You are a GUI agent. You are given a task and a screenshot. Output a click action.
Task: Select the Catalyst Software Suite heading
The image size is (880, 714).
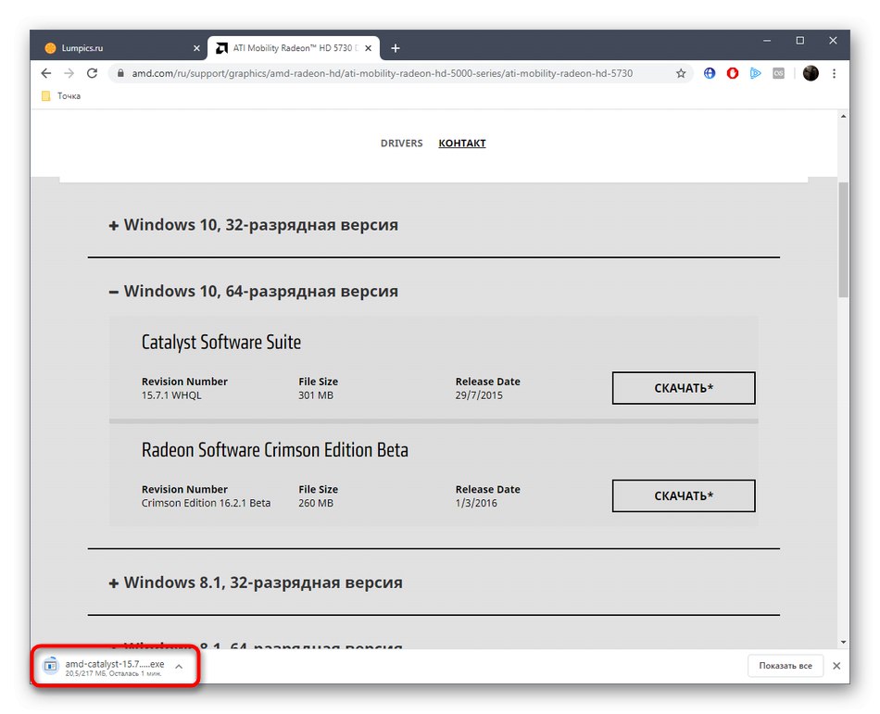221,342
